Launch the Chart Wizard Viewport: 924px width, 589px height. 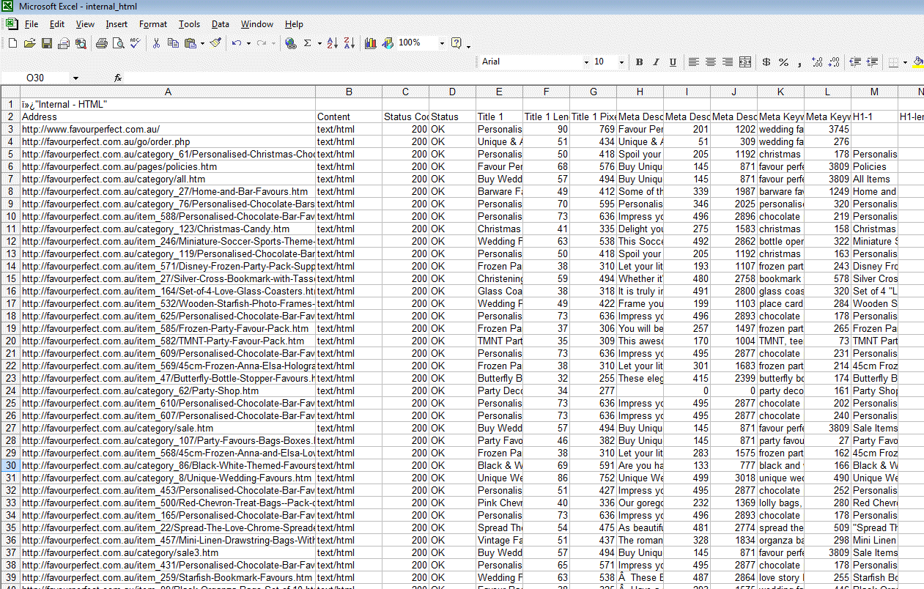[x=371, y=43]
